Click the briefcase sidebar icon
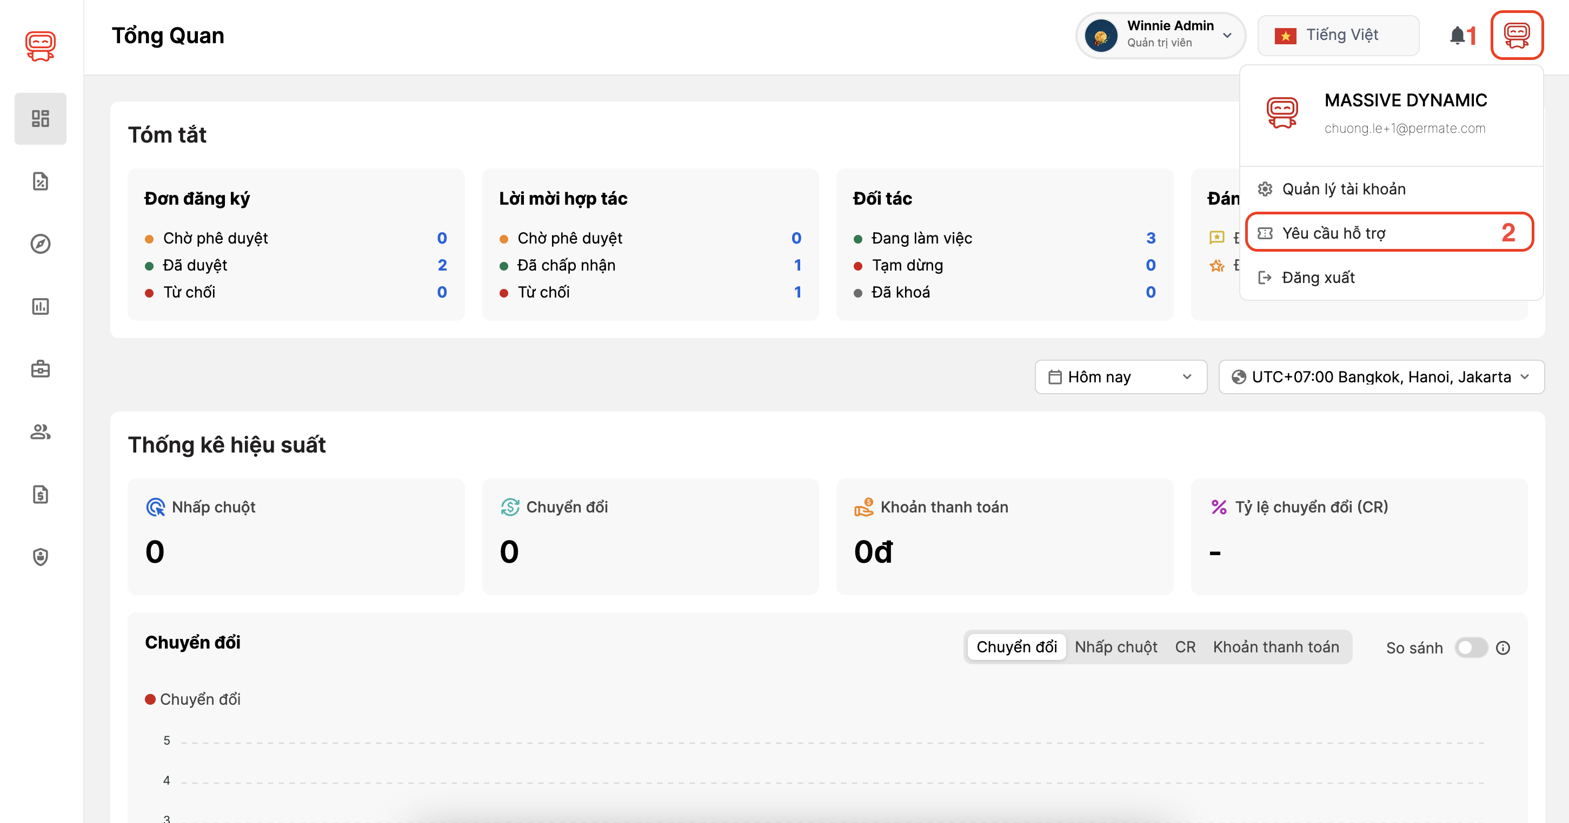1569x823 pixels. 40,369
